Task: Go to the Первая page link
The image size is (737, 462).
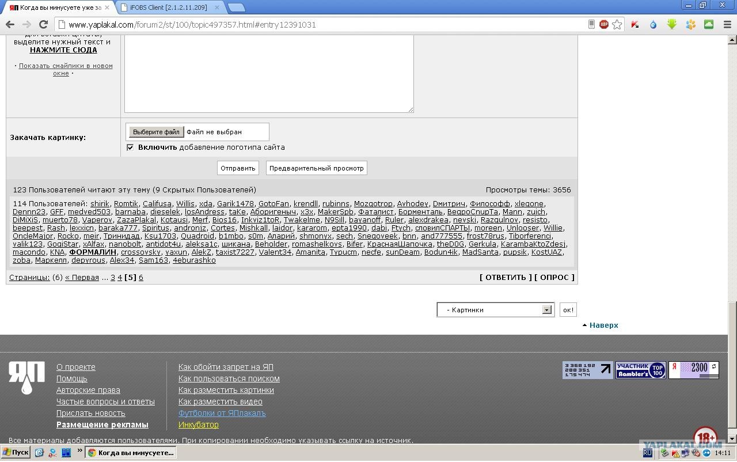Action: pyautogui.click(x=82, y=278)
